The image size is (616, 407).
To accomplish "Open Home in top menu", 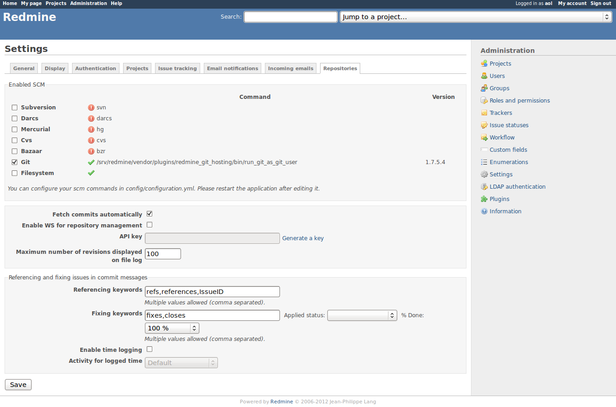I will (x=10, y=3).
